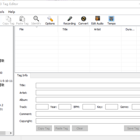Viewport: 140px width, 140px height.
Task: Click the Save Tag button
Action: (x=132, y=128)
